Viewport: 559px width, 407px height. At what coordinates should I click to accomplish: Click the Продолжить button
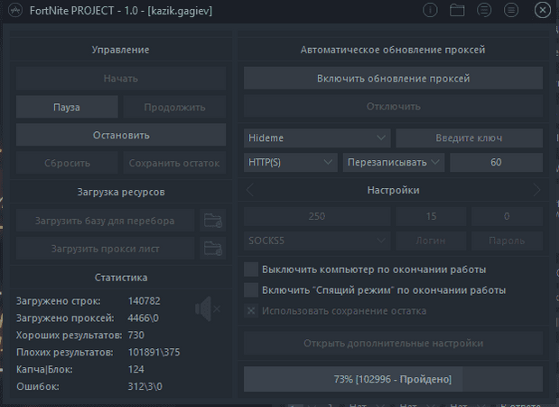[x=174, y=107]
